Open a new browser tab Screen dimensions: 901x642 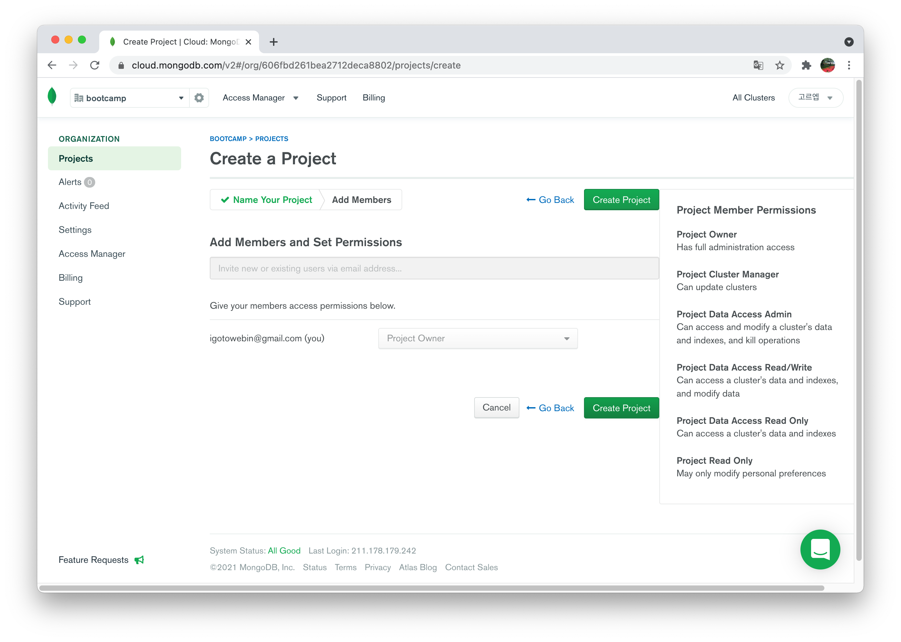273,42
